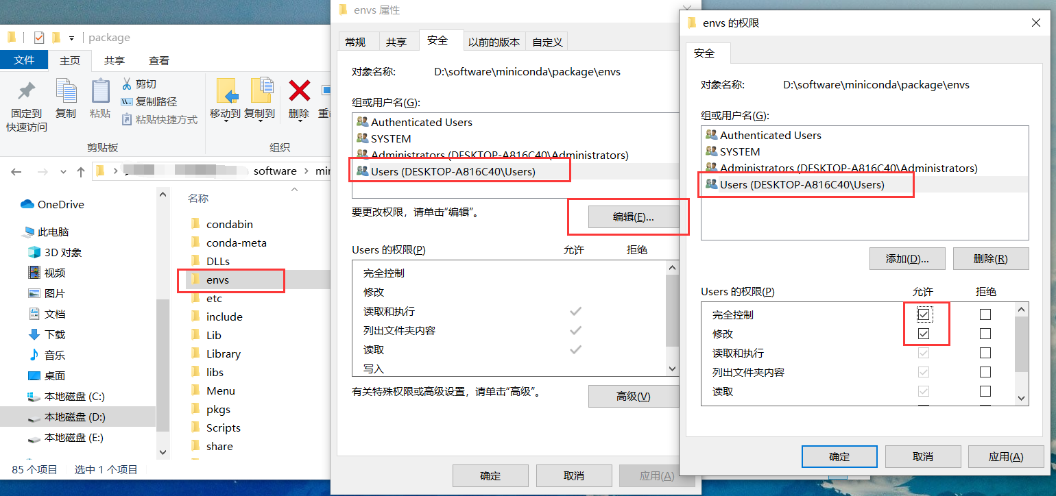Click the permissions list scrollbar down arrow
Screen dimensions: 1056x496
click(x=1022, y=398)
